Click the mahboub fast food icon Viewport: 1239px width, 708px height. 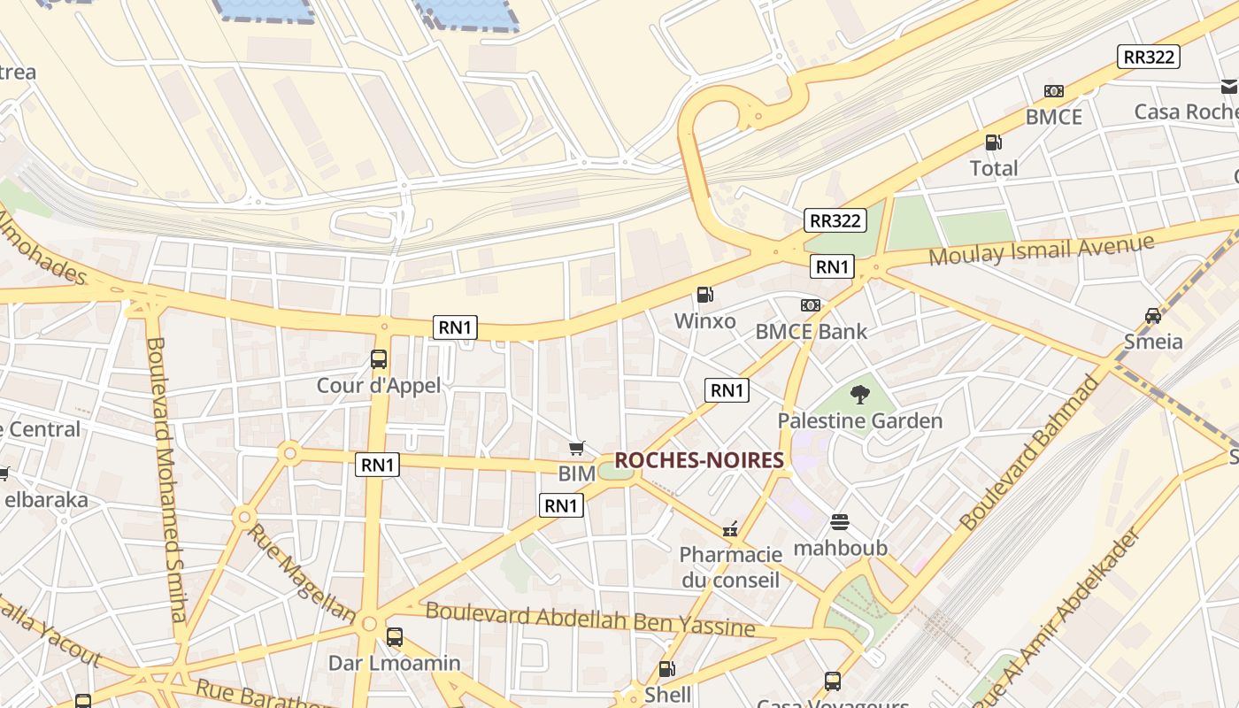coord(840,522)
